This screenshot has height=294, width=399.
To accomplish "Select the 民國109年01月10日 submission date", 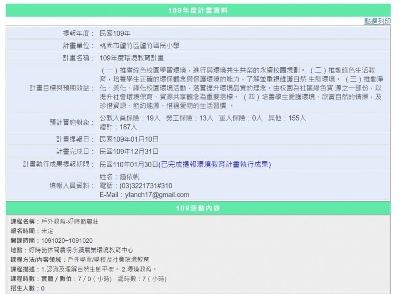I will (x=129, y=139).
